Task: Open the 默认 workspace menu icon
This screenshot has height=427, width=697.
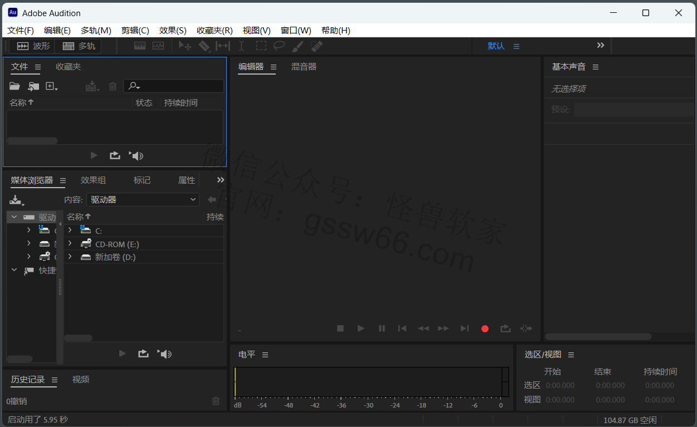Action: (516, 46)
